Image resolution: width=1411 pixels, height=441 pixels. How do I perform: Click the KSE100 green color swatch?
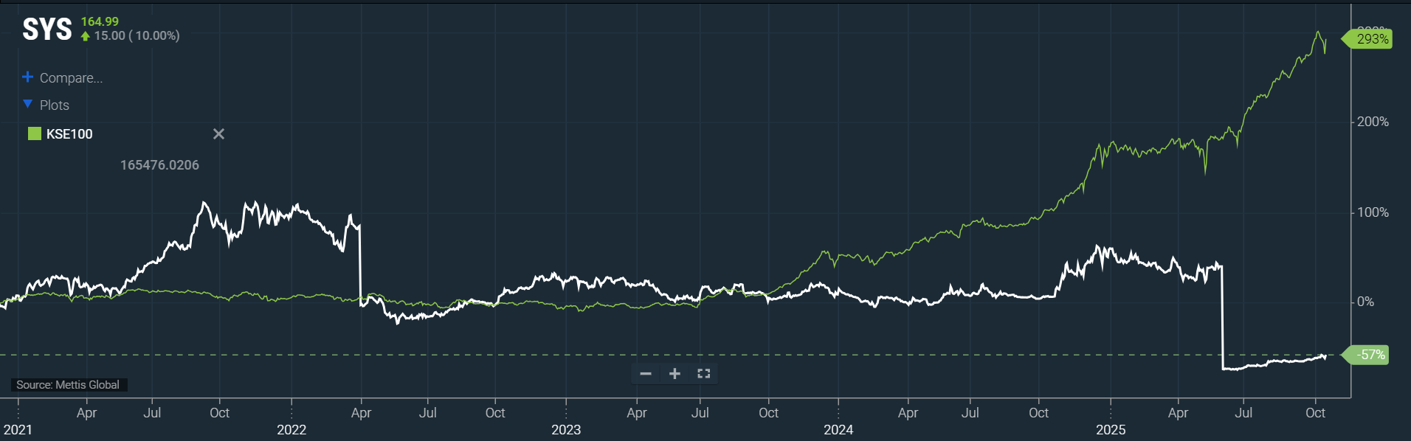[34, 133]
